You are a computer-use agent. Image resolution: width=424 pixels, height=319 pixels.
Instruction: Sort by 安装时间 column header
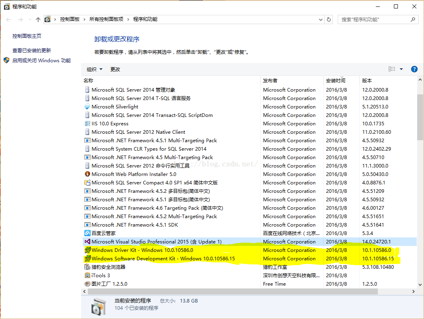[336, 81]
